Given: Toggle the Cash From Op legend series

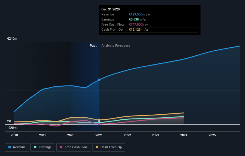Looking at the screenshot, I should [109, 147].
